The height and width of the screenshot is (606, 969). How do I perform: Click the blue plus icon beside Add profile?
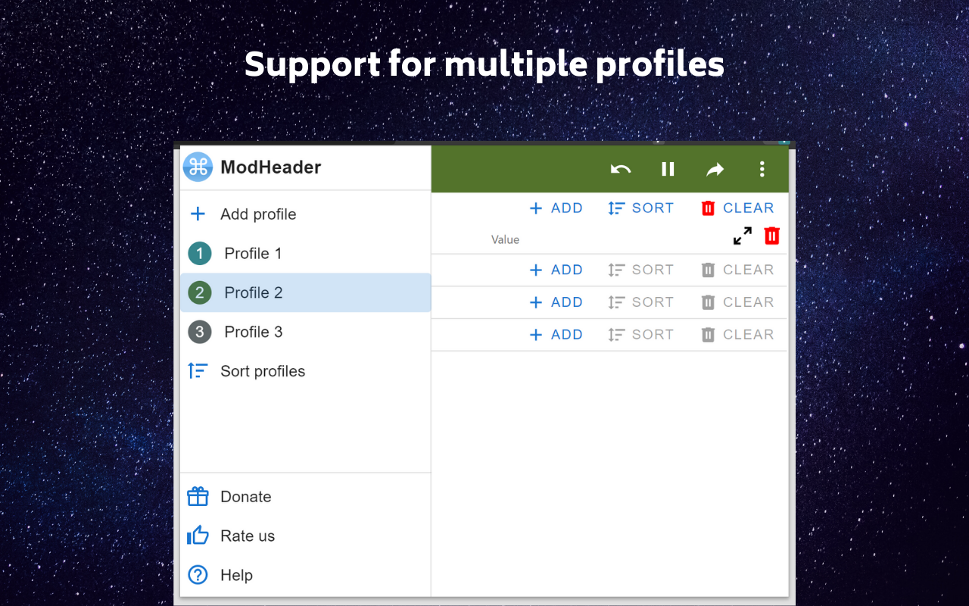point(197,214)
